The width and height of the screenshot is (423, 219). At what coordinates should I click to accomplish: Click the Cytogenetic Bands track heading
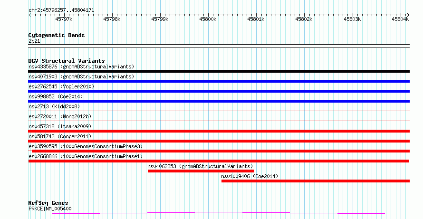point(57,35)
